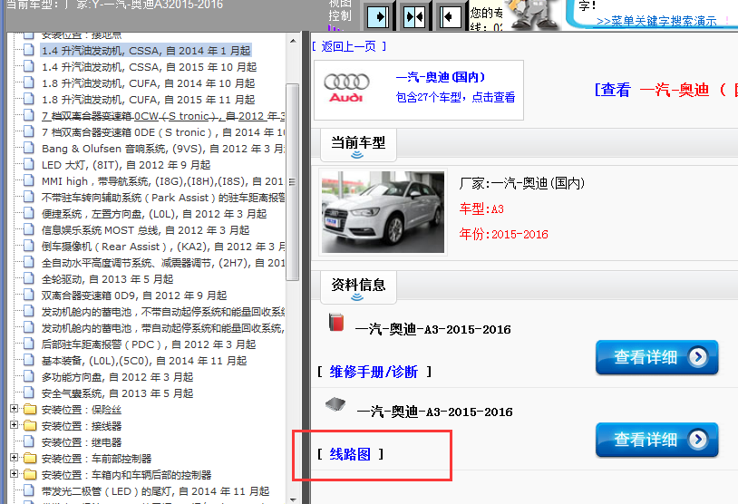Image resolution: width=738 pixels, height=504 pixels.
Task: Click the Audi logo image
Action: pos(346,88)
